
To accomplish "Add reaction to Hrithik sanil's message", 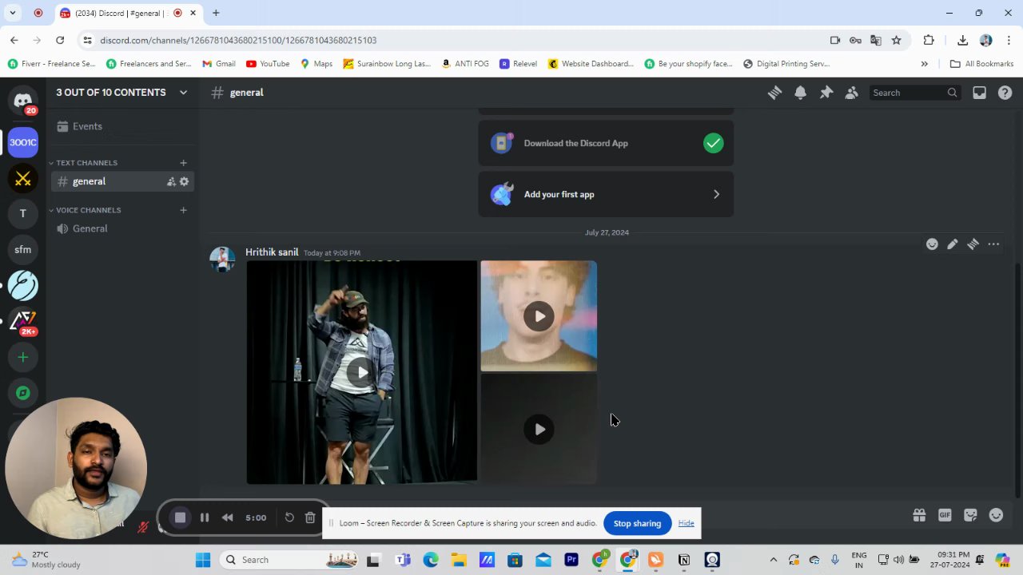I will [932, 244].
